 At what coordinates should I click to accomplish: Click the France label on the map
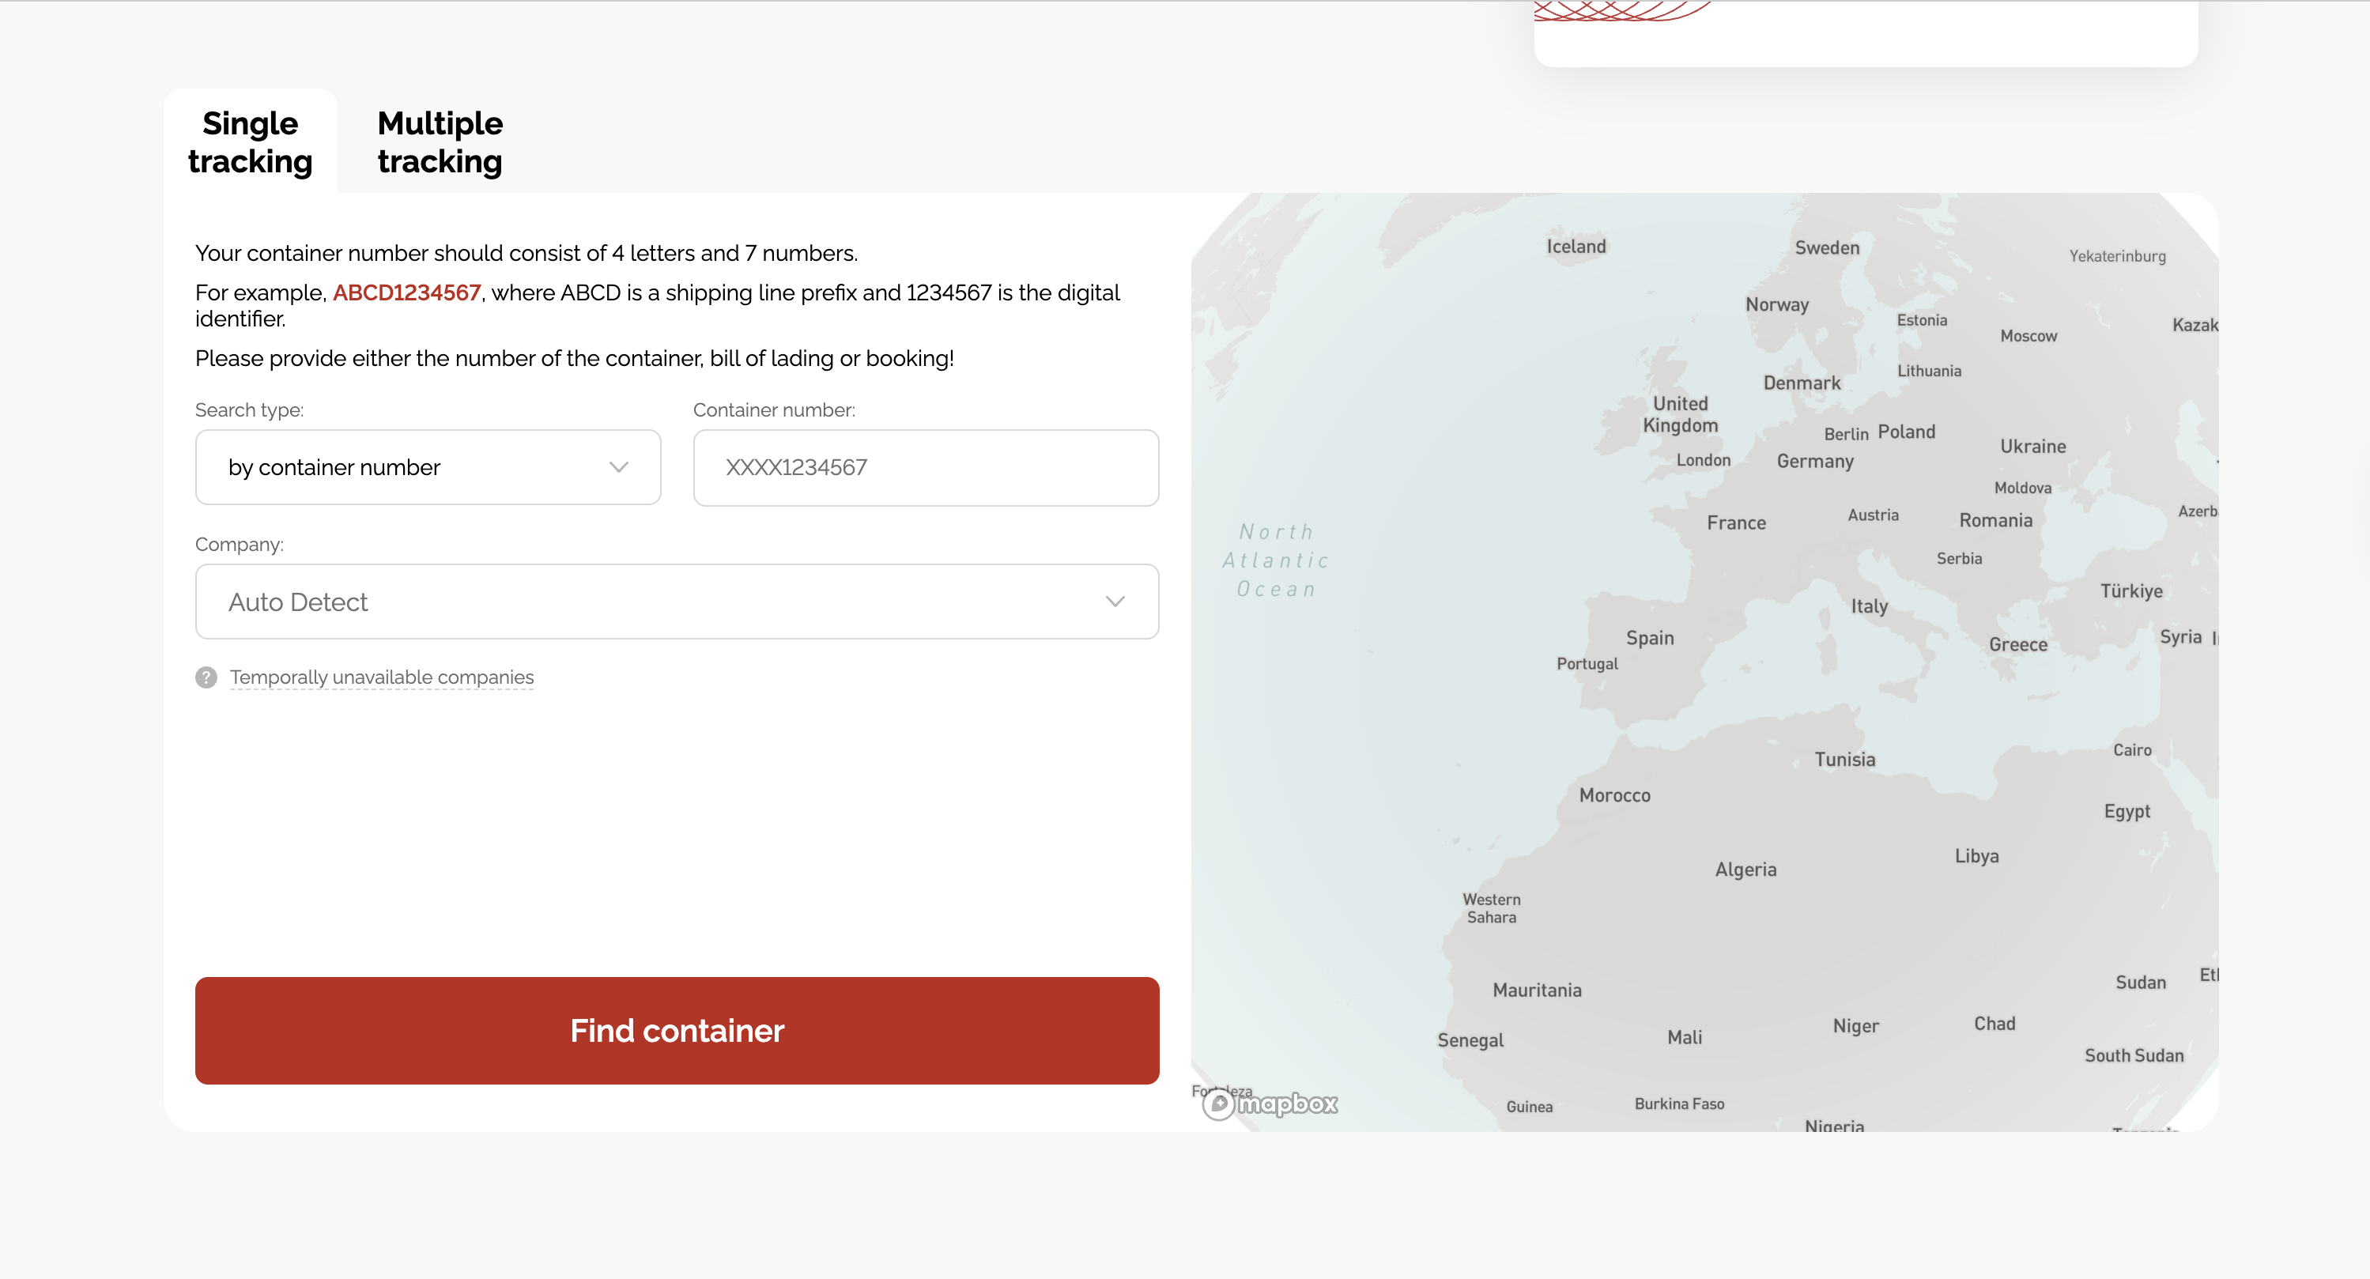pos(1736,523)
